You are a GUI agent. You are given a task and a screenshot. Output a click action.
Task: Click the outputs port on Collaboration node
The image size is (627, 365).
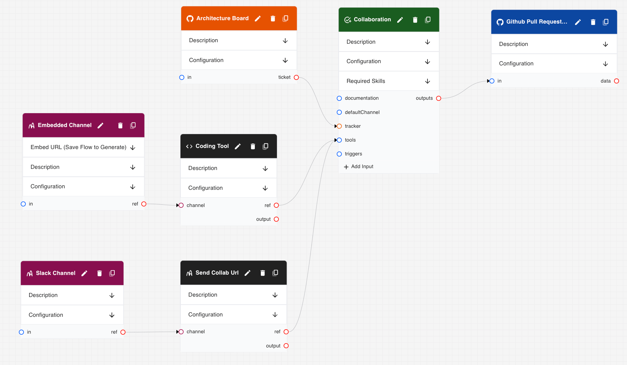coord(439,98)
